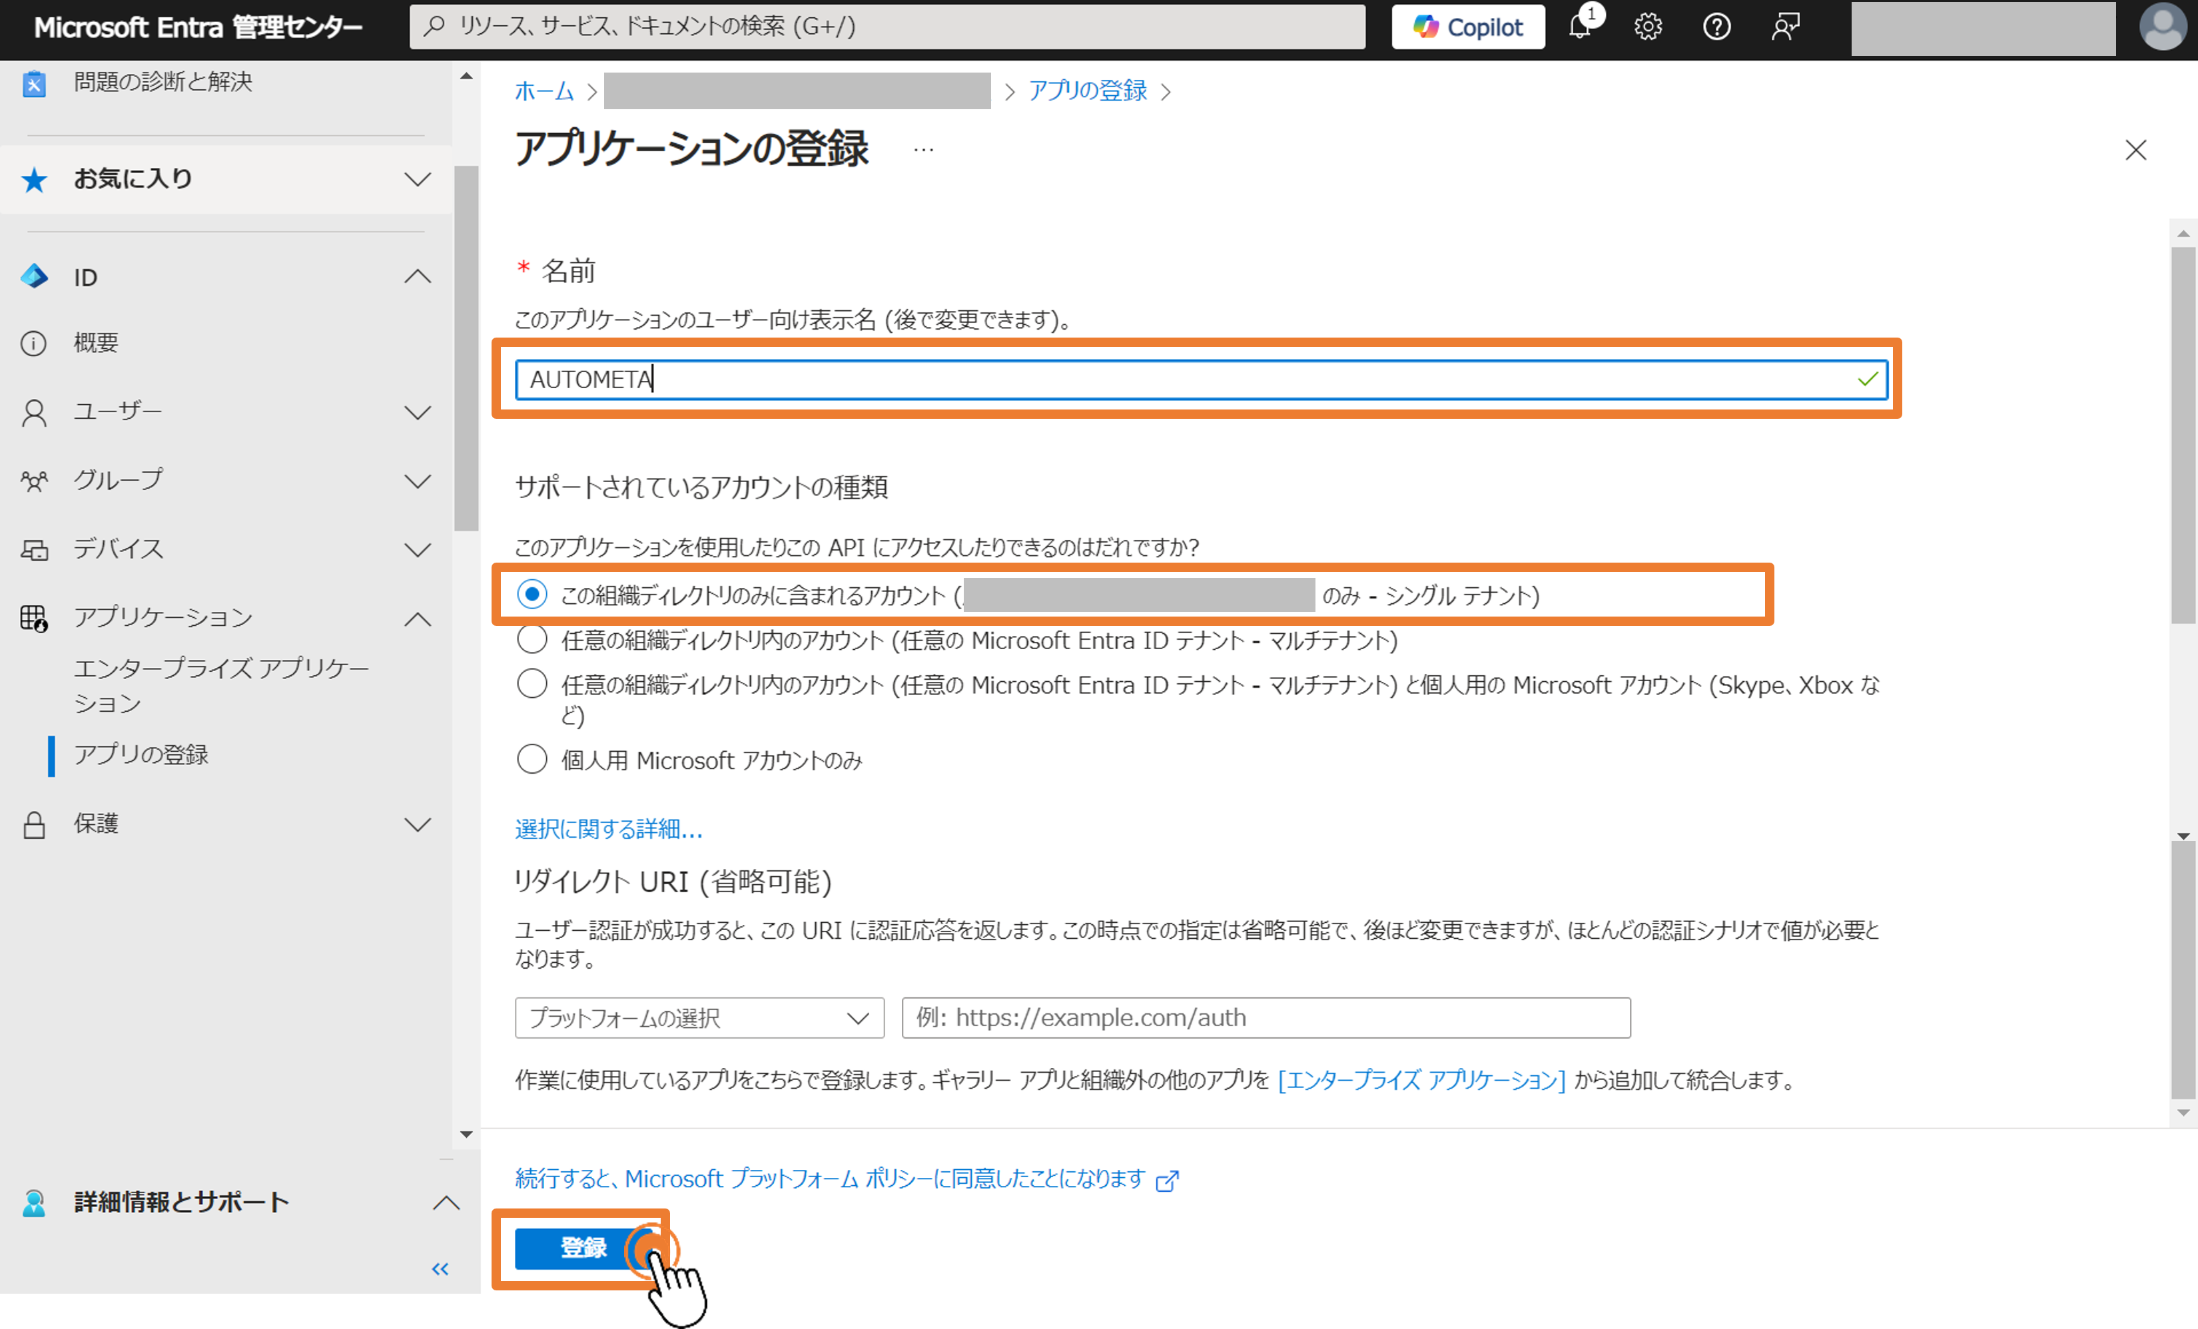Click the デバイス icon

34,549
